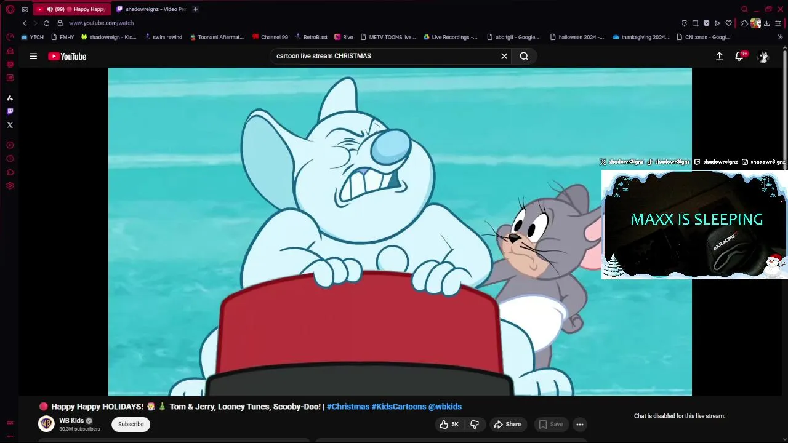Share the video
788x443 pixels.
pos(507,424)
